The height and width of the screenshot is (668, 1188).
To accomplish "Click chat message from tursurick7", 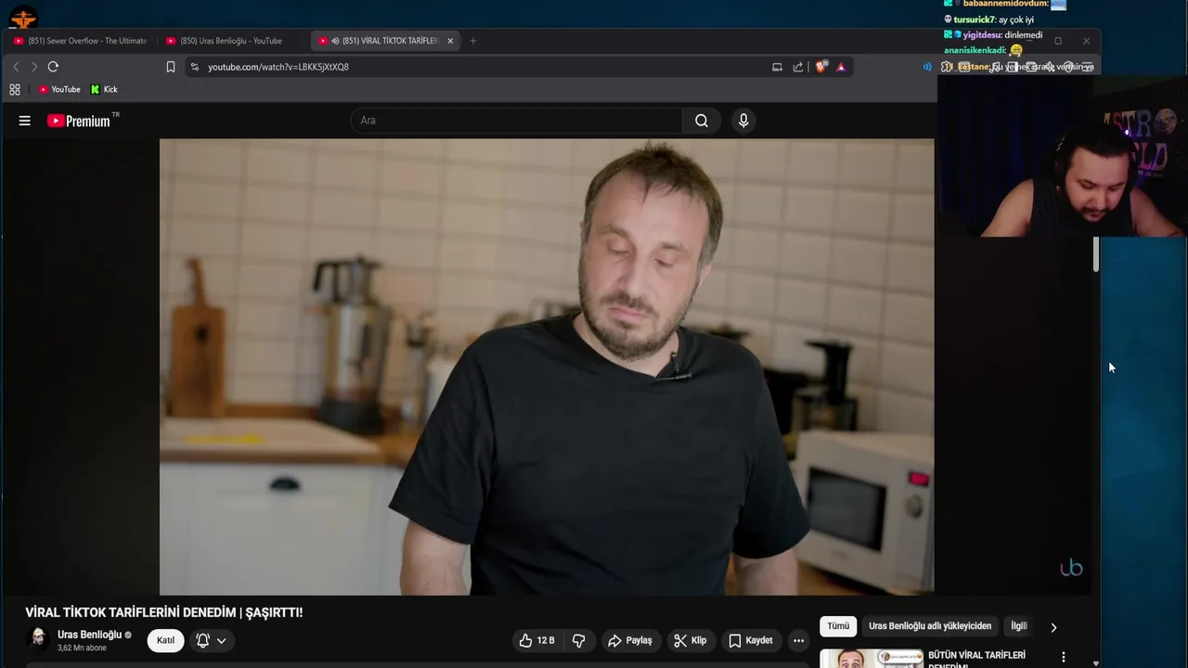I will pyautogui.click(x=989, y=19).
